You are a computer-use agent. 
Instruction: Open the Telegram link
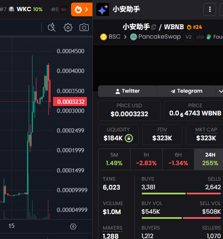tap(186, 91)
